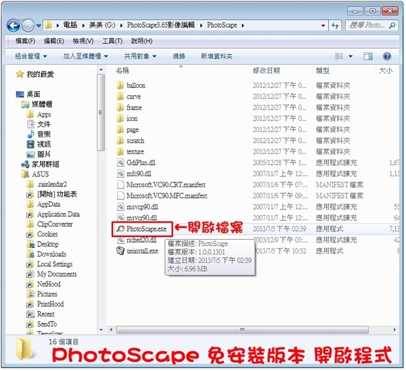Click the 電腦 breadcrumb segment
The width and height of the screenshot is (406, 371).
point(70,25)
